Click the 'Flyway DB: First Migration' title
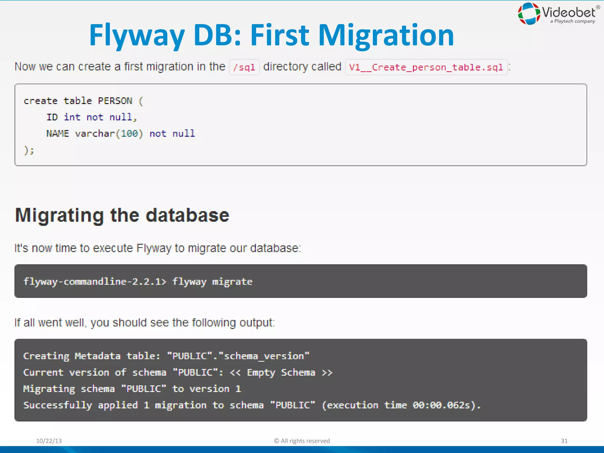Image resolution: width=604 pixels, height=453 pixels. (x=271, y=35)
